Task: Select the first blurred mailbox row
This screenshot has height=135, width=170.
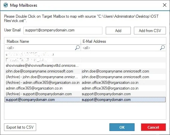Action: 85,54
